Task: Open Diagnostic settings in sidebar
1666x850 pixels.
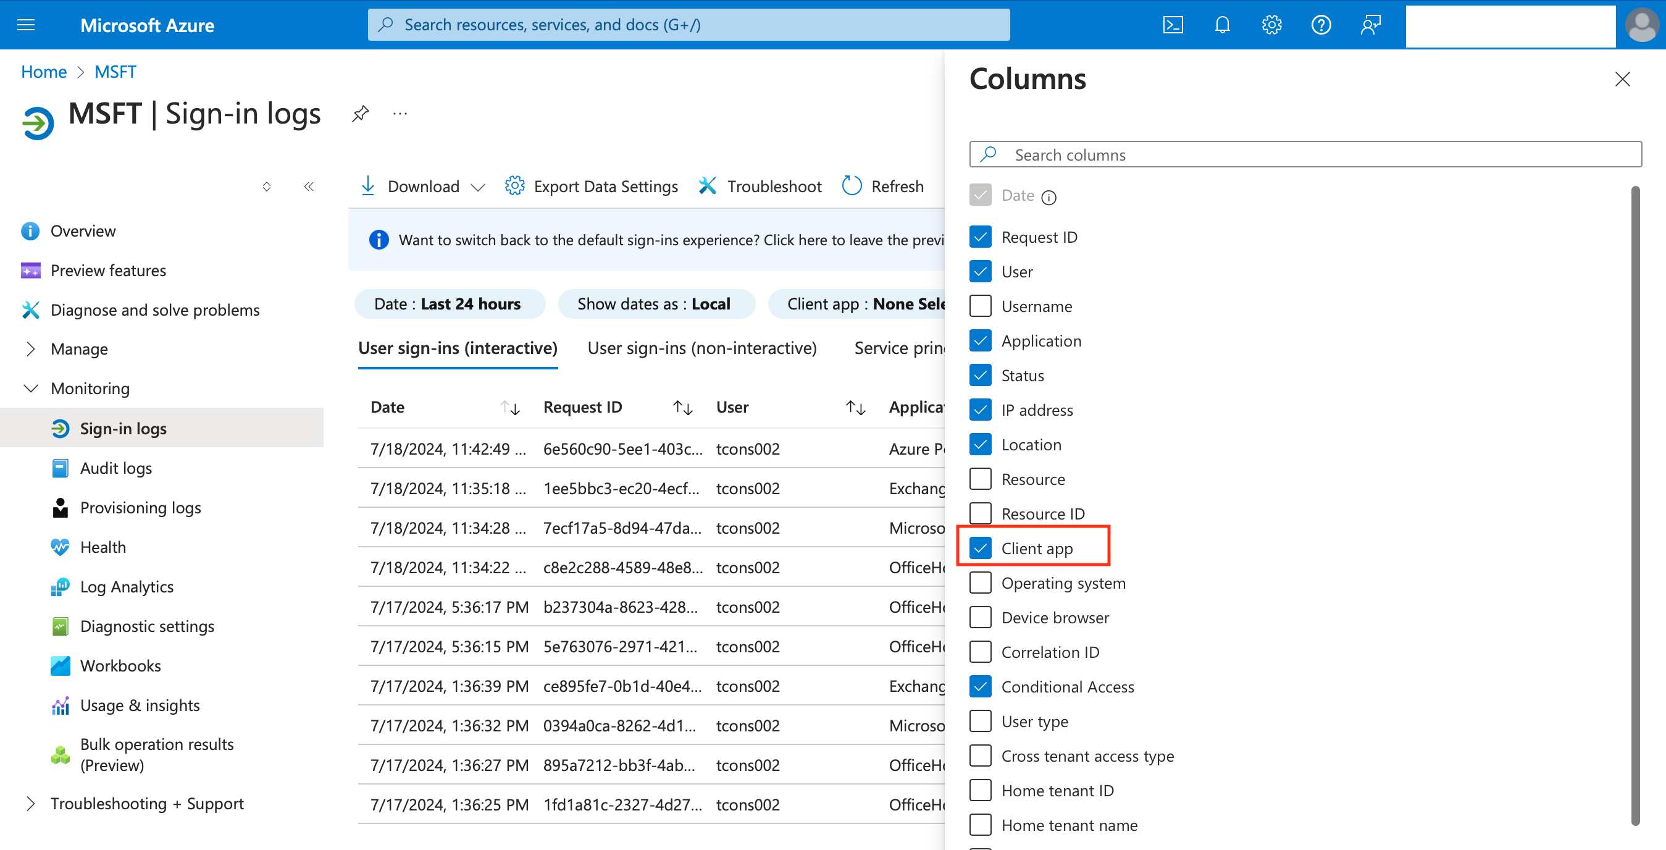Action: tap(147, 626)
